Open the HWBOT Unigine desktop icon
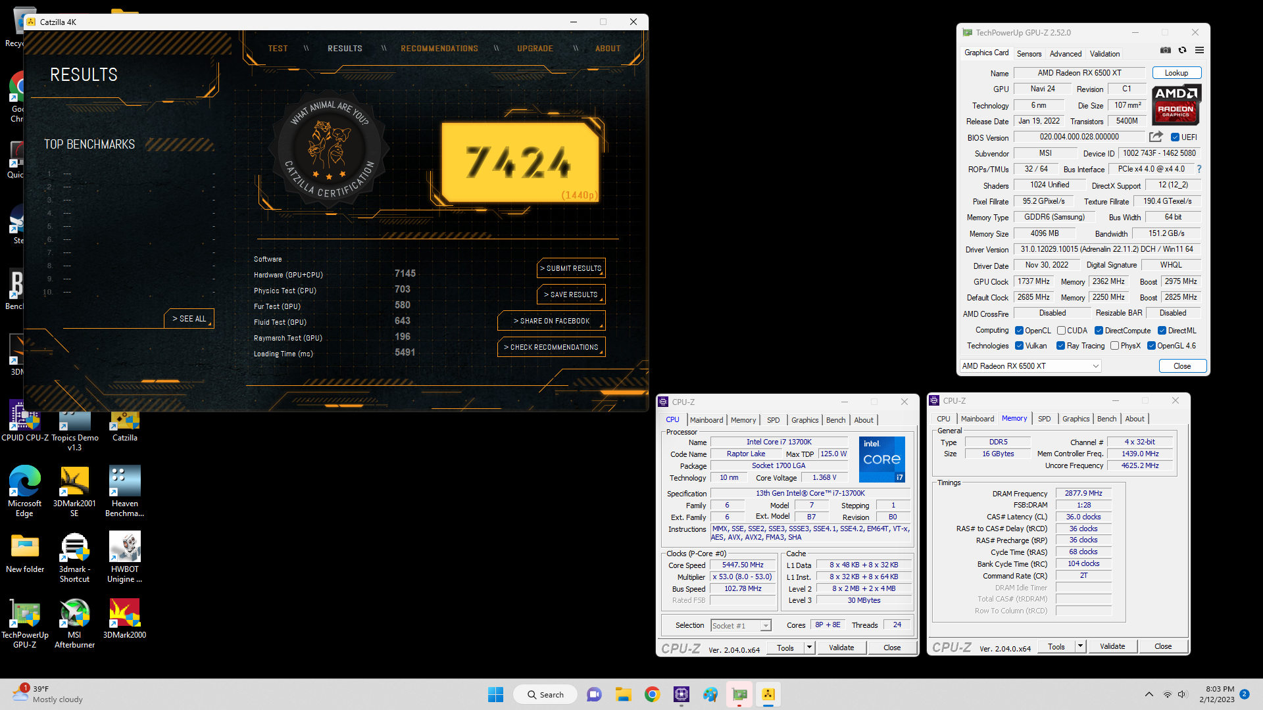Screen dimensions: 1263x710 [125, 557]
